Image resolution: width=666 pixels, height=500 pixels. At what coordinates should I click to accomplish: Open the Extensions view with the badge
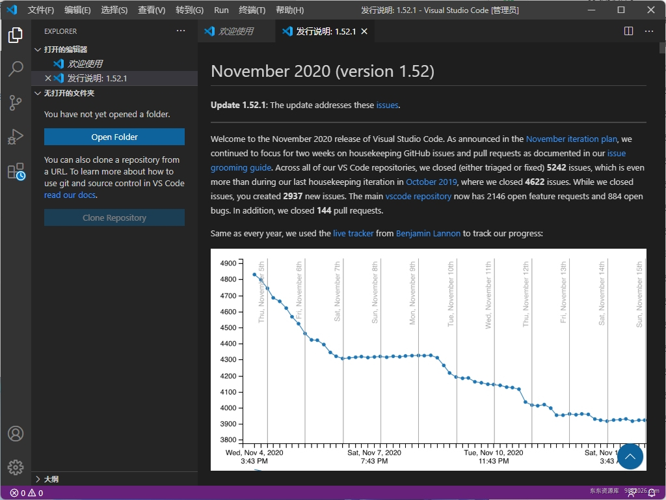click(x=16, y=171)
